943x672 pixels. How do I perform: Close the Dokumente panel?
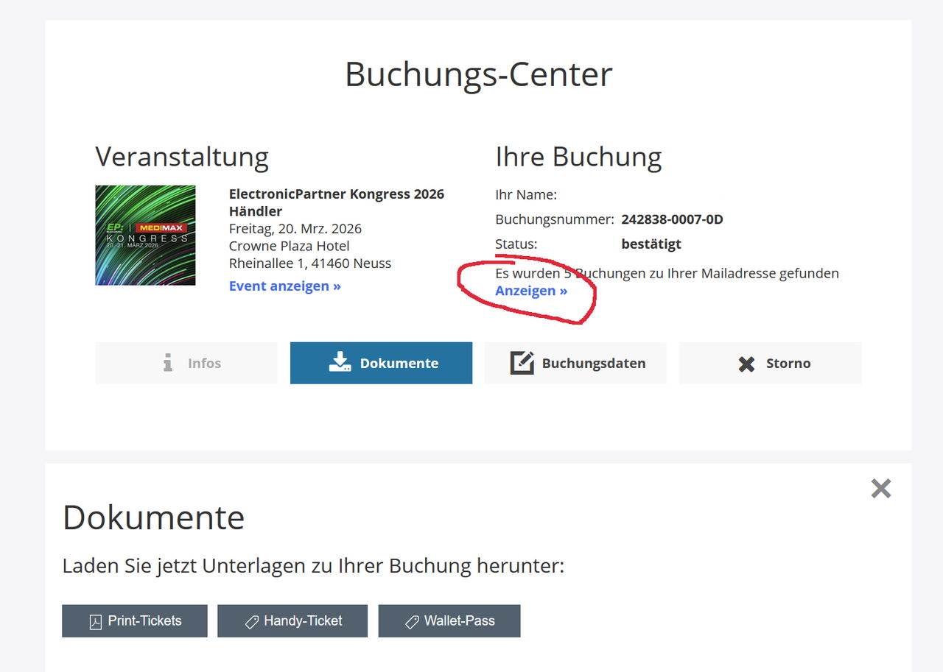click(881, 489)
